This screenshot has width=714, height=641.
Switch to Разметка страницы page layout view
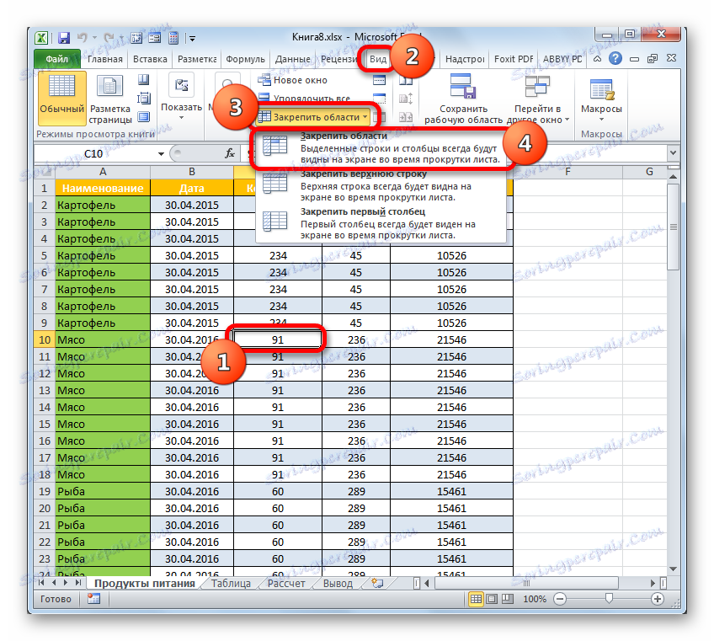(110, 100)
